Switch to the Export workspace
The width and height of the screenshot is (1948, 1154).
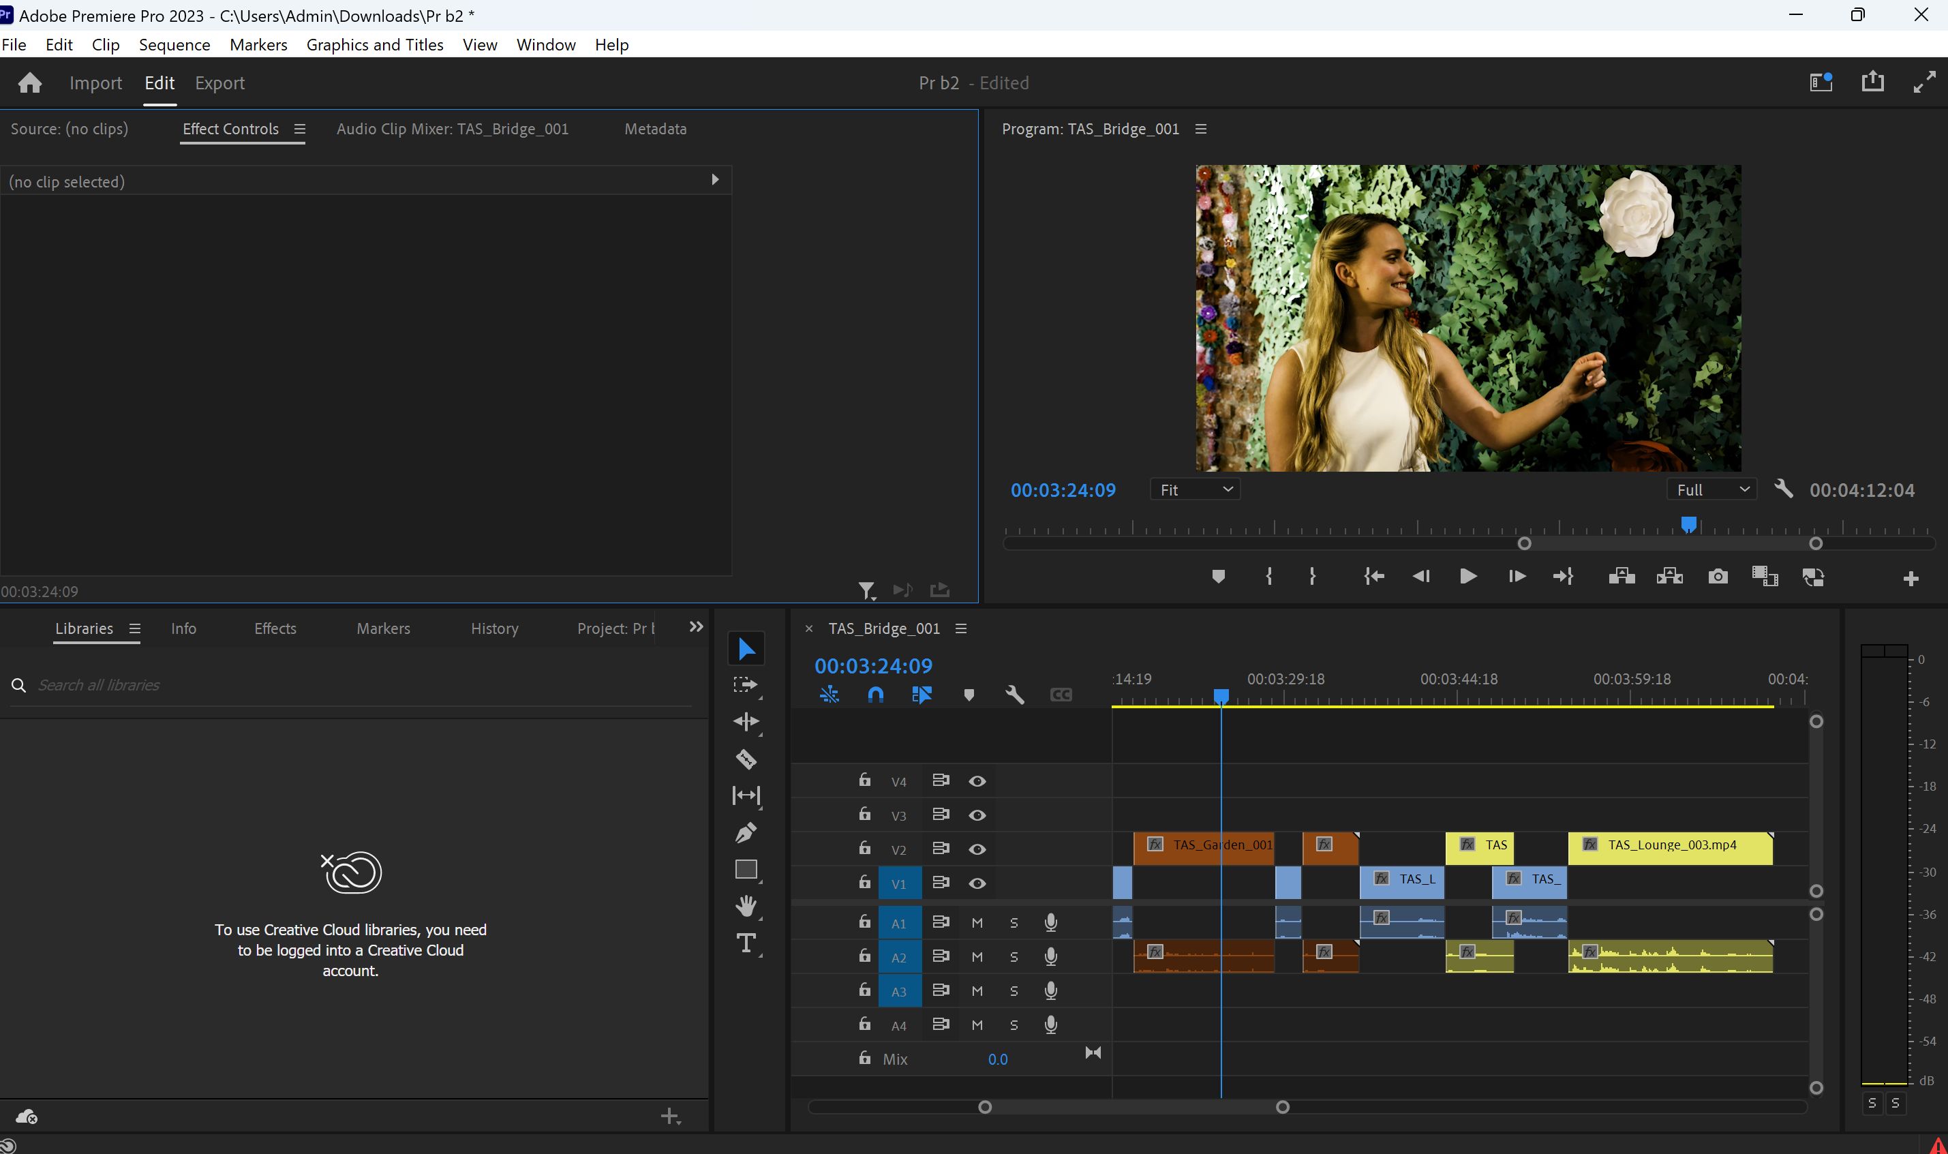click(219, 82)
